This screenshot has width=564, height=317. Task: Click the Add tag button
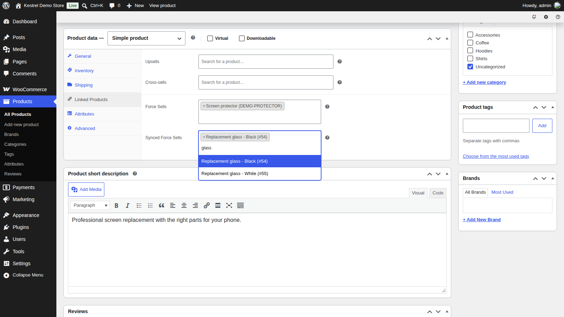coord(542,126)
